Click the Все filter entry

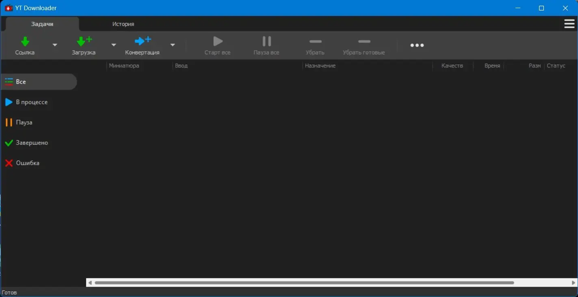20,82
